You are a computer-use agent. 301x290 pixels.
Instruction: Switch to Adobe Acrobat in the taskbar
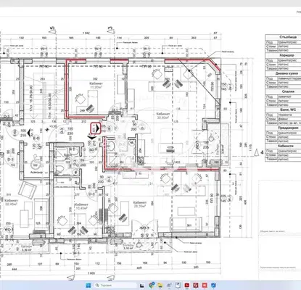tap(187, 286)
